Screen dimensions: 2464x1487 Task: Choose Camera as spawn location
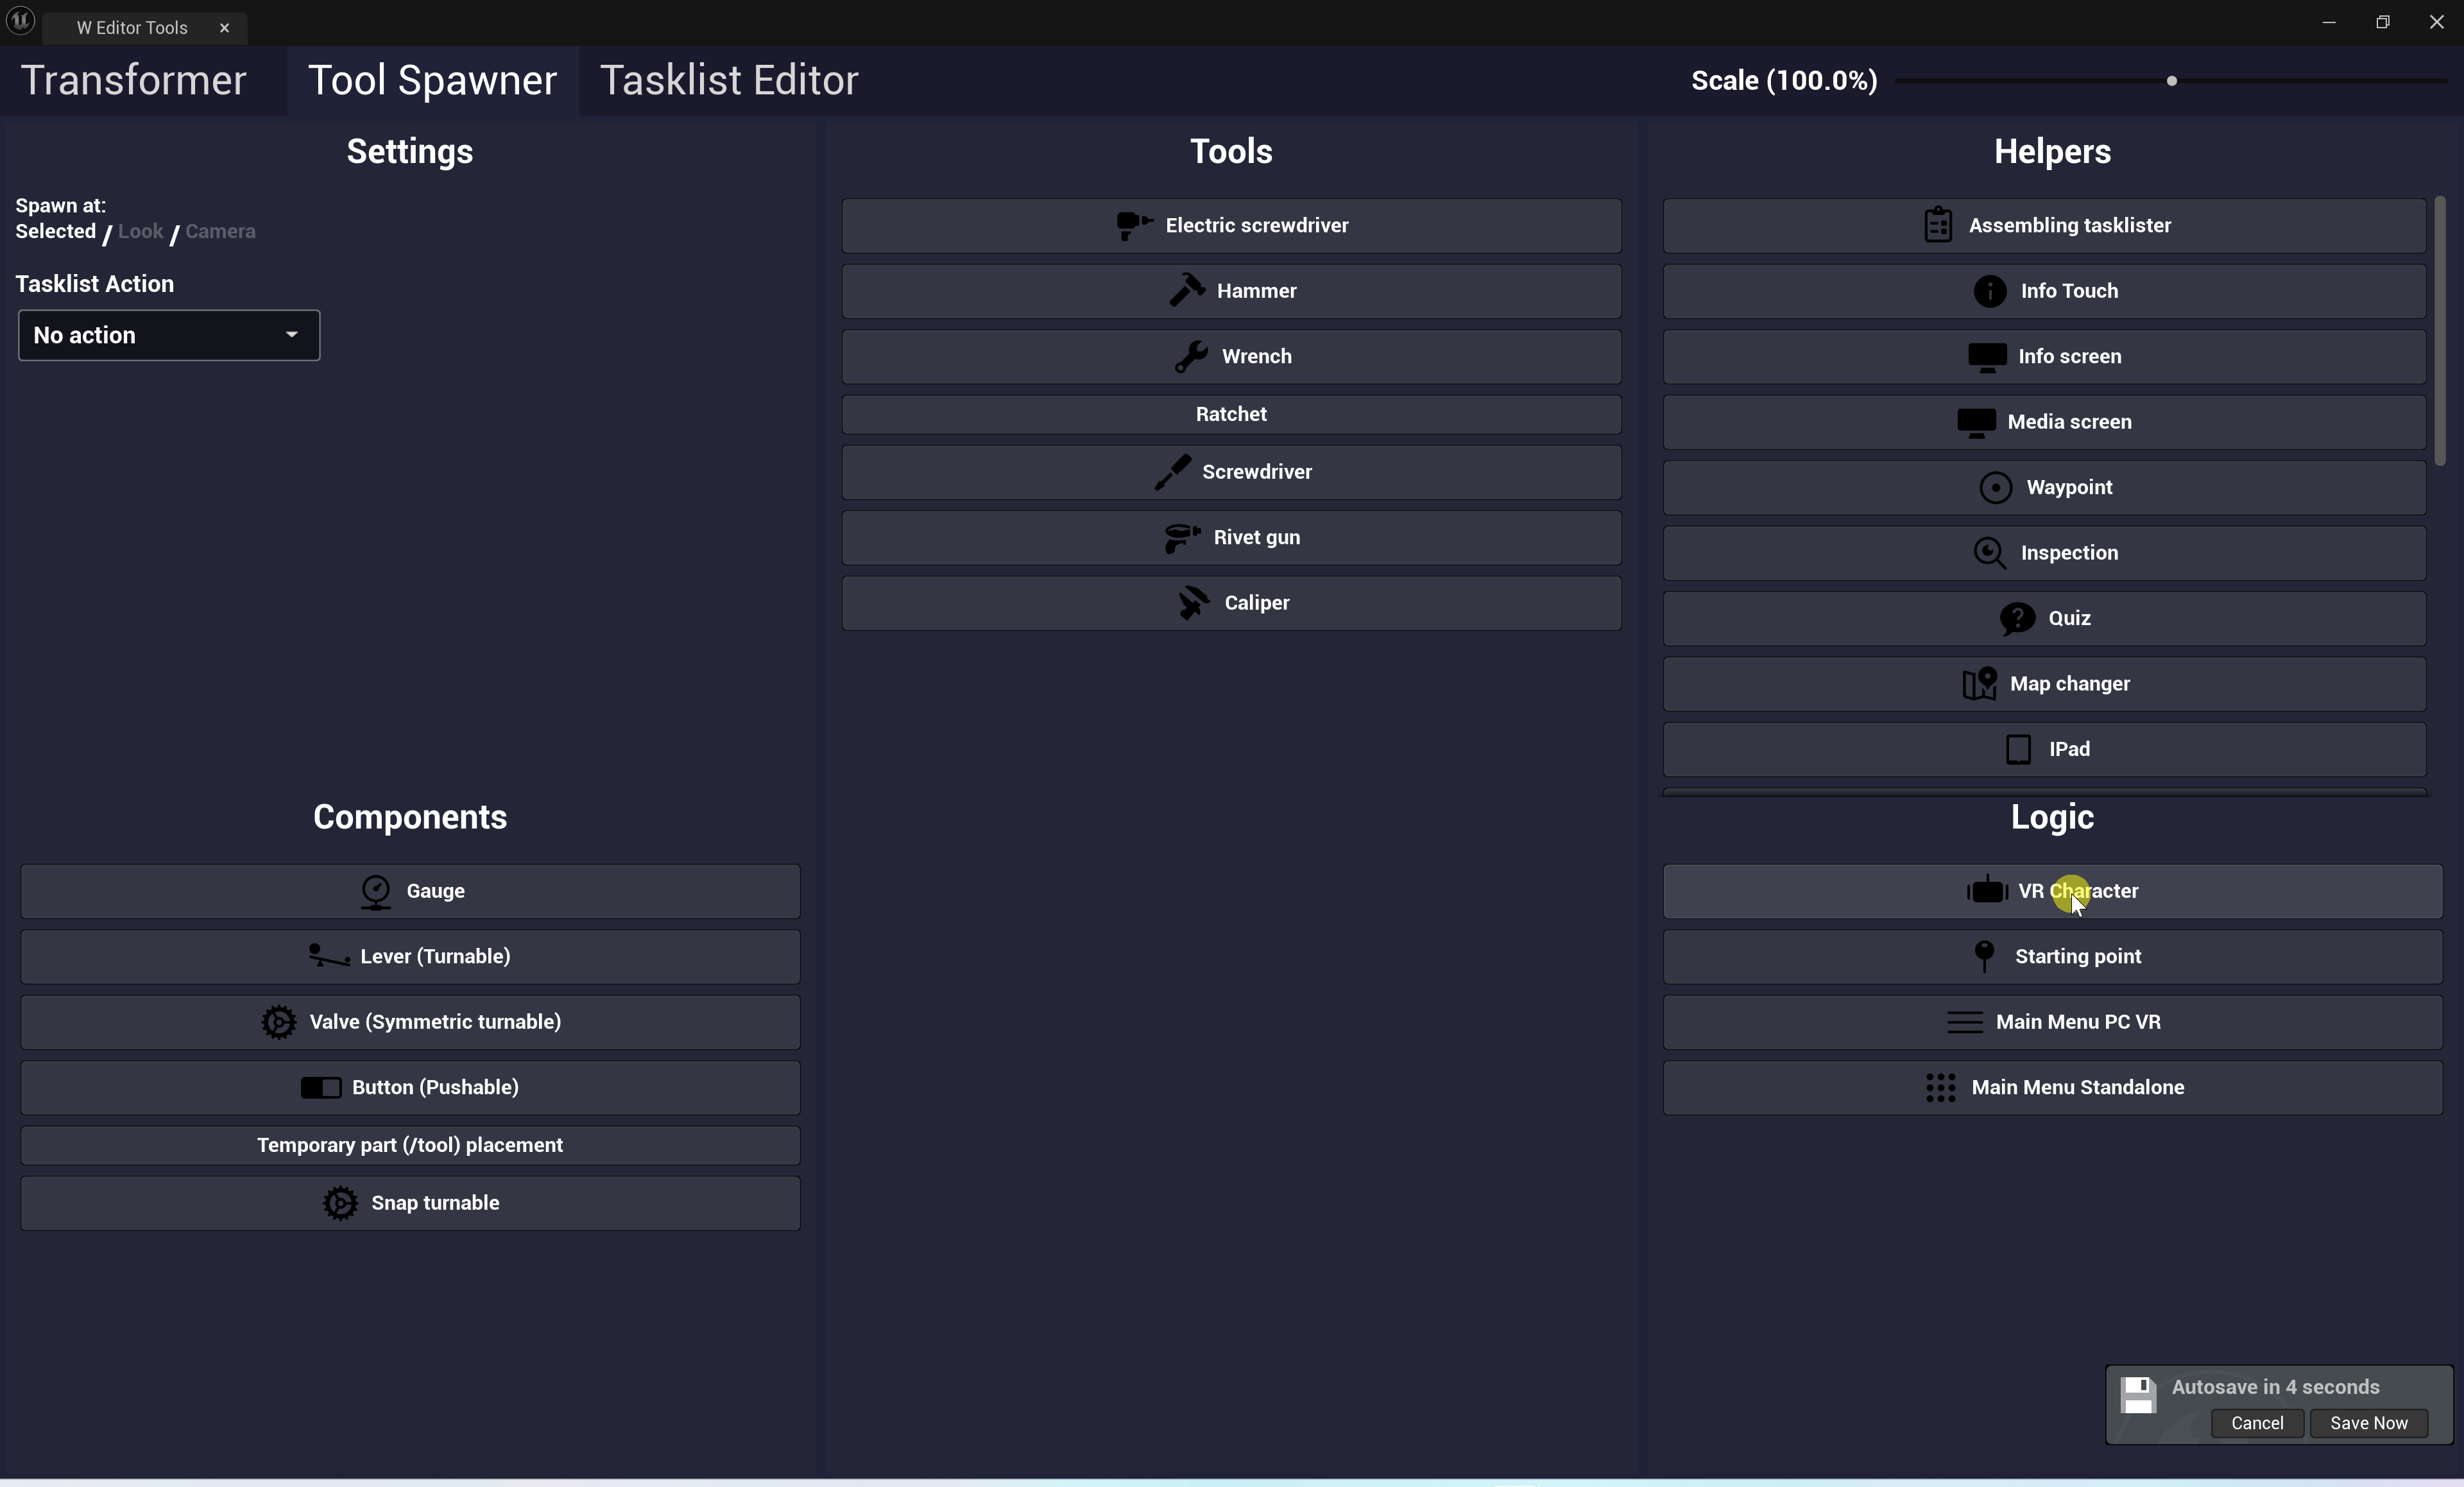(220, 231)
